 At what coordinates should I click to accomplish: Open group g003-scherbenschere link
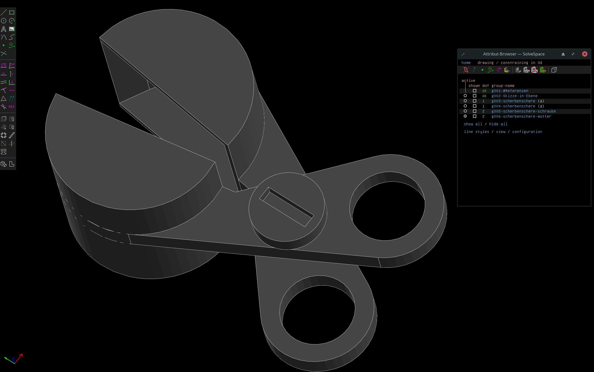click(x=513, y=101)
